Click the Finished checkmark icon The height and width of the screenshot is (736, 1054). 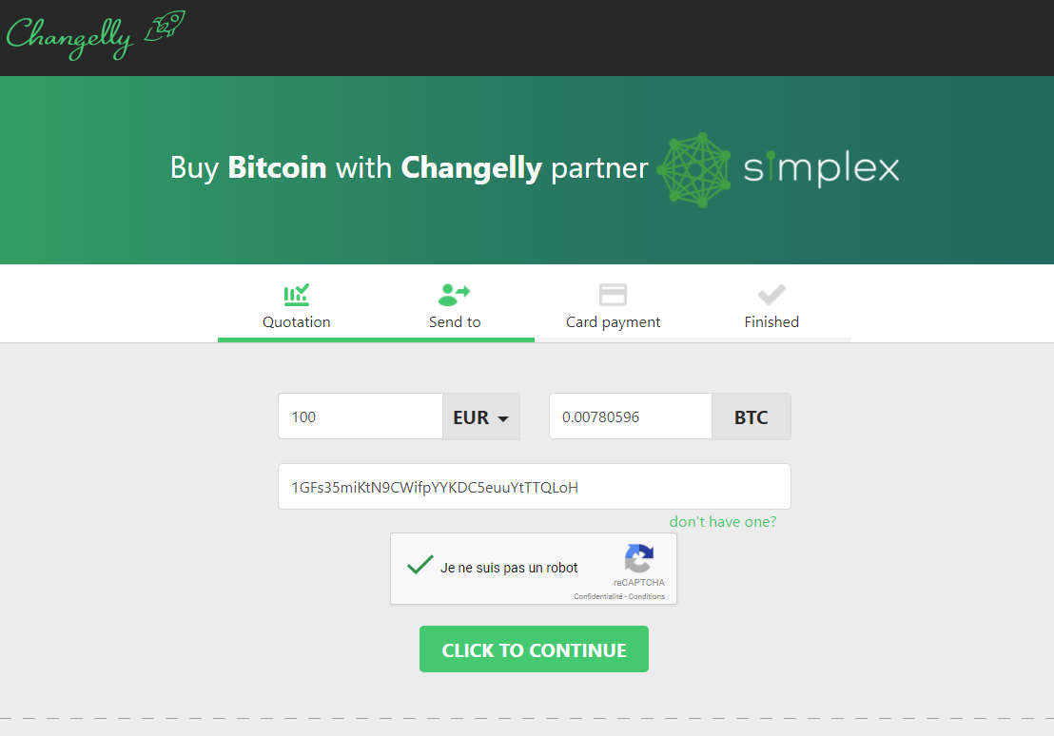click(x=771, y=295)
